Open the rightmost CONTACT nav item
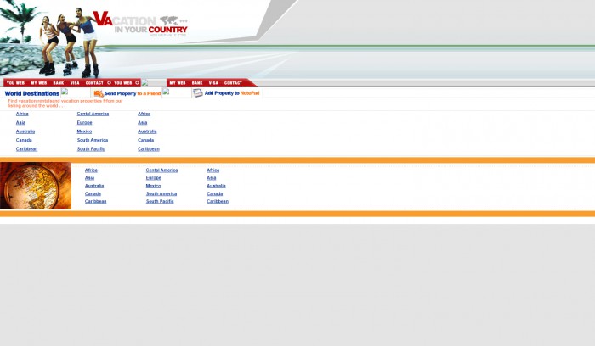595x346 pixels. [x=233, y=83]
